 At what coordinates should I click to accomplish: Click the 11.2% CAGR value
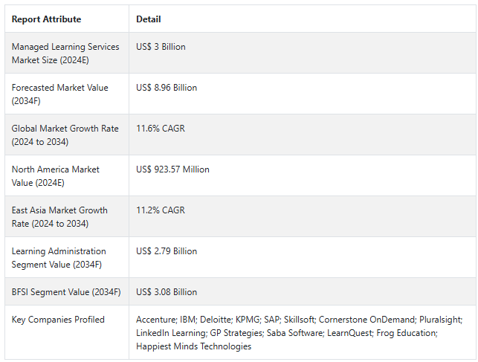pyautogui.click(x=161, y=210)
